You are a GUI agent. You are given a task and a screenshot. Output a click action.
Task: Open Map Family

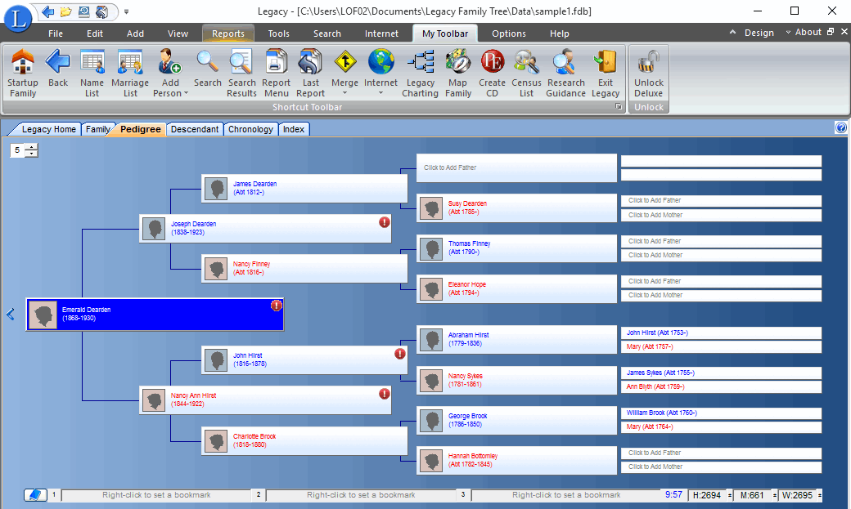point(458,74)
